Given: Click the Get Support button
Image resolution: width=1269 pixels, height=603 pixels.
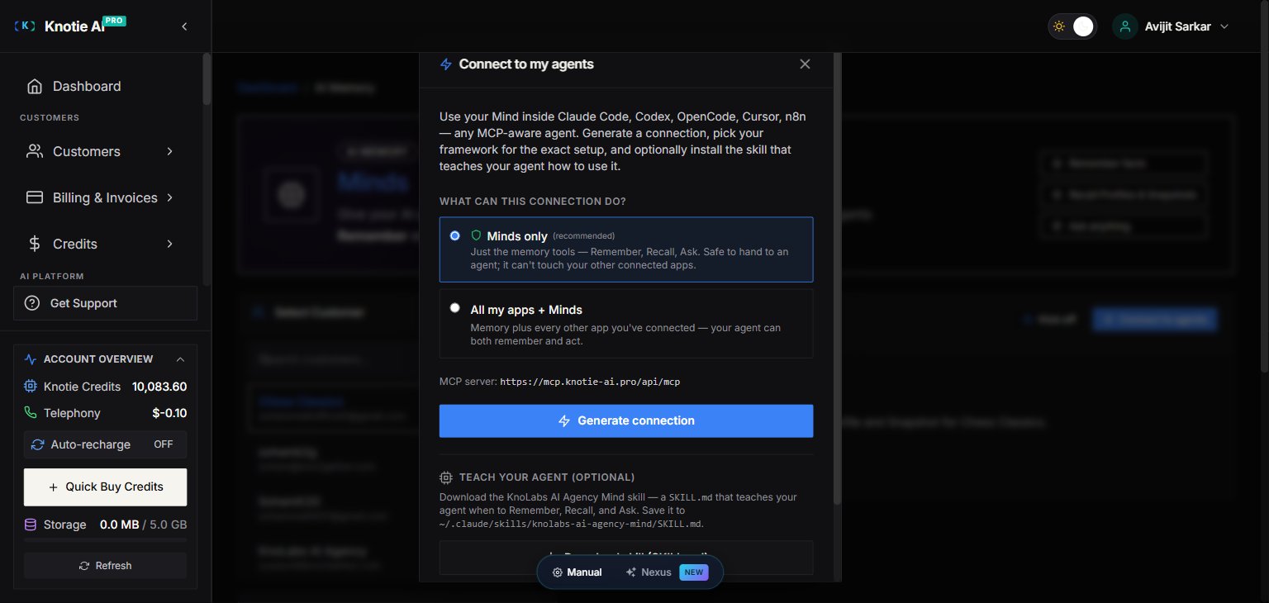Looking at the screenshot, I should pos(106,303).
